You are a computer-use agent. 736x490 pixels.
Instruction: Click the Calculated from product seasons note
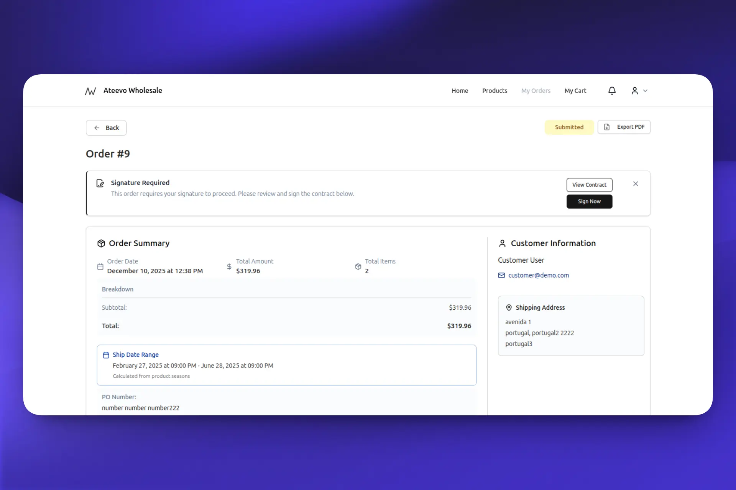[x=151, y=376]
